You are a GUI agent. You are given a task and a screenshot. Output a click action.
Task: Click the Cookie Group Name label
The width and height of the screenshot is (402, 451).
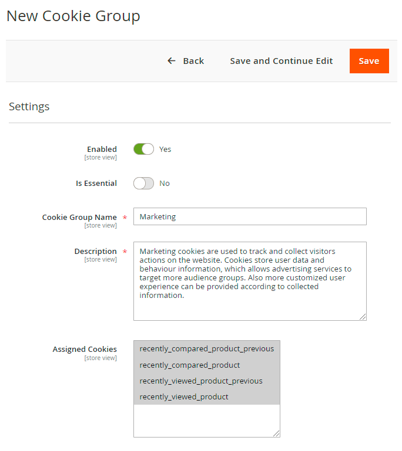[x=79, y=217]
